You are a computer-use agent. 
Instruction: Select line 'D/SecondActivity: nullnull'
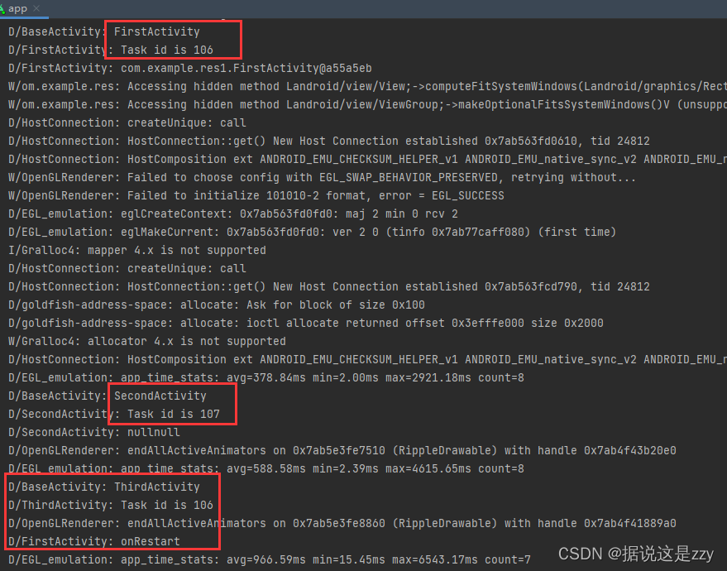pos(94,432)
